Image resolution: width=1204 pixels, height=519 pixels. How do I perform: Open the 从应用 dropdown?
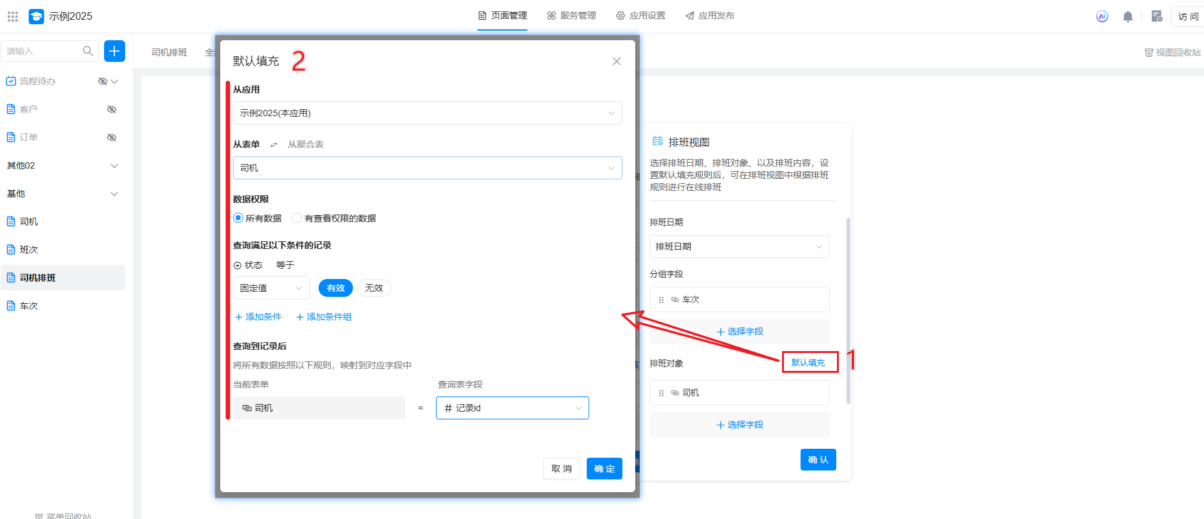[x=427, y=113]
